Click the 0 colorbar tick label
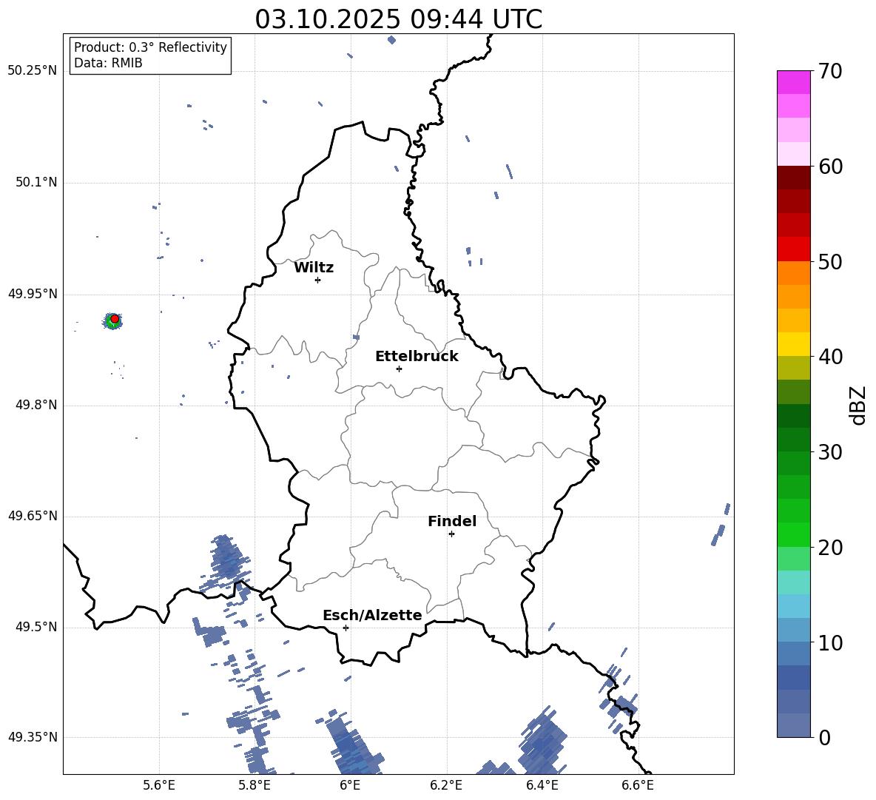The width and height of the screenshot is (876, 800). (x=824, y=737)
